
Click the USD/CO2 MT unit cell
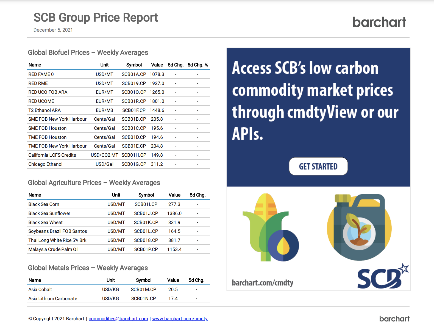pos(104,155)
